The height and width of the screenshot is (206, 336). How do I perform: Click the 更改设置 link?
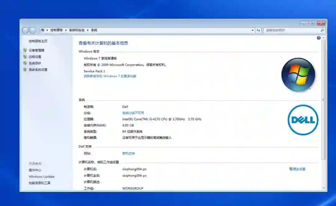(x=299, y=169)
